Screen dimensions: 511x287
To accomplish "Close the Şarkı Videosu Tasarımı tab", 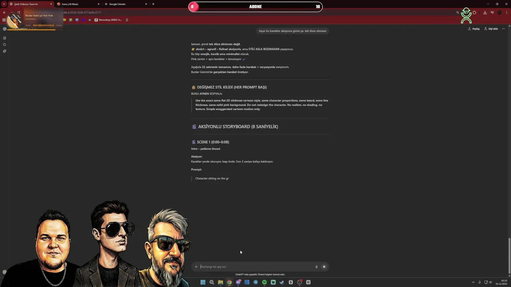I will click(x=51, y=4).
